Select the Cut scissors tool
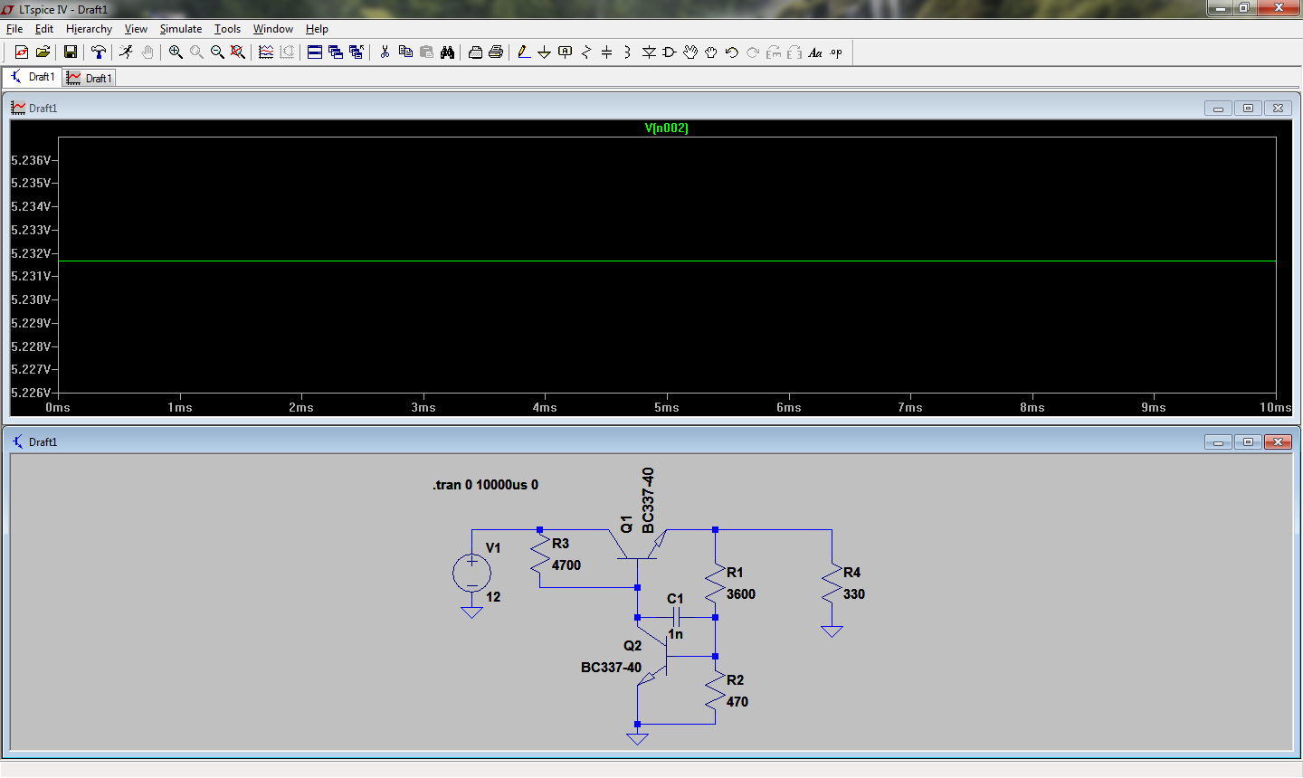Image resolution: width=1303 pixels, height=778 pixels. tap(385, 52)
